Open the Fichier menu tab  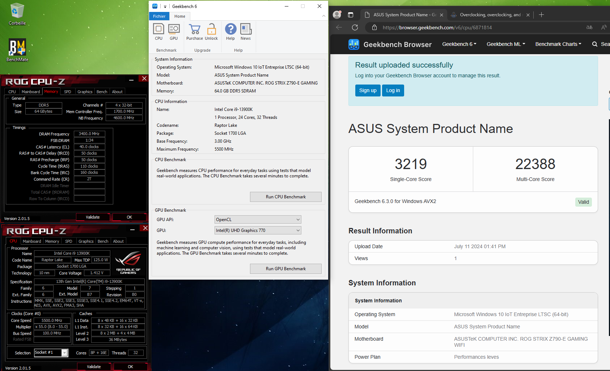click(x=159, y=16)
